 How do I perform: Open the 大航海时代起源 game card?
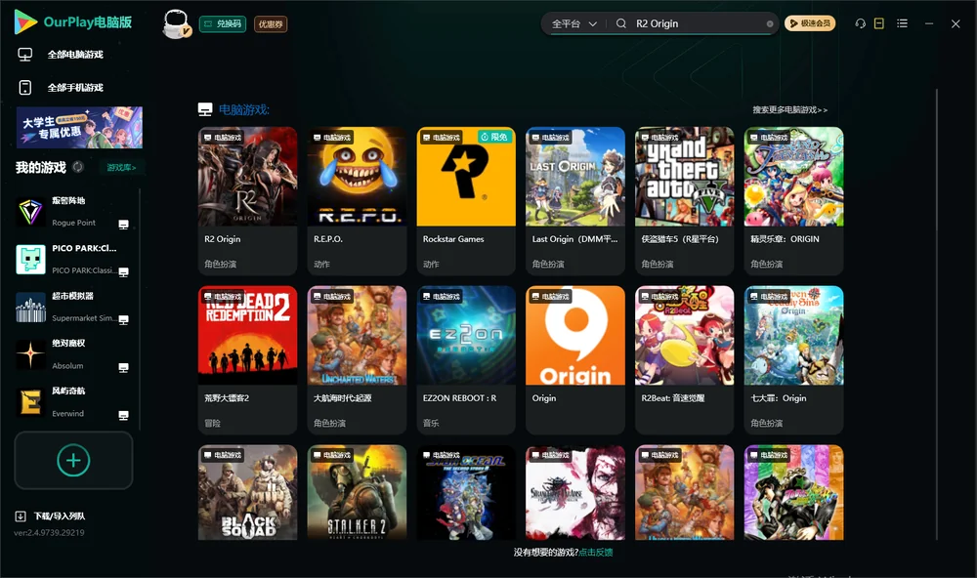point(357,360)
